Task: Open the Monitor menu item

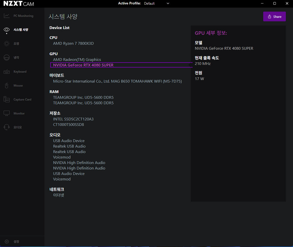Action: pos(19,113)
